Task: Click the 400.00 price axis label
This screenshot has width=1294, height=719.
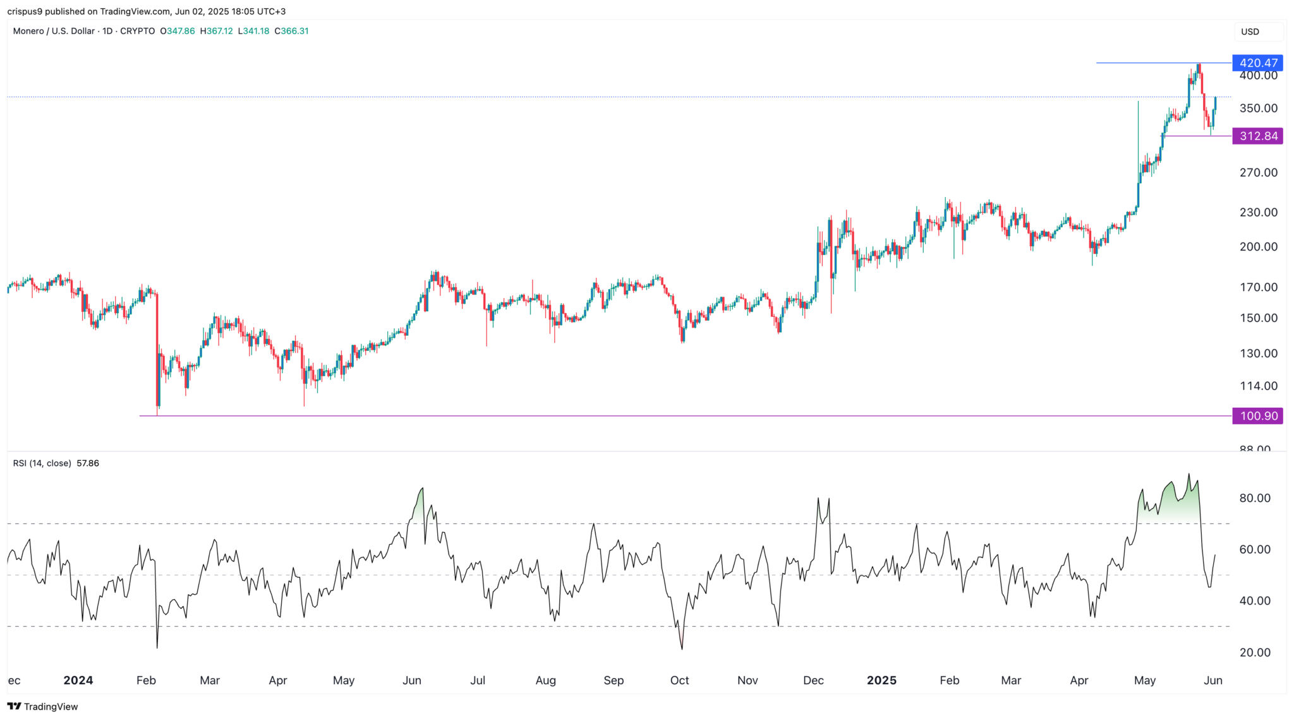Action: (x=1258, y=76)
